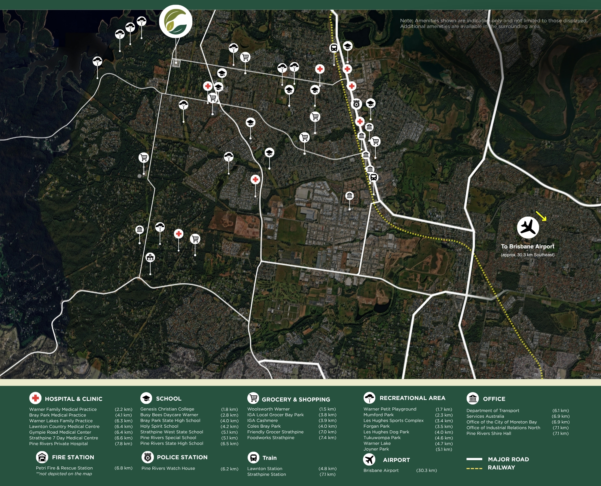Click the airplane icon beside Airport heading
The width and height of the screenshot is (601, 486).
click(369, 460)
